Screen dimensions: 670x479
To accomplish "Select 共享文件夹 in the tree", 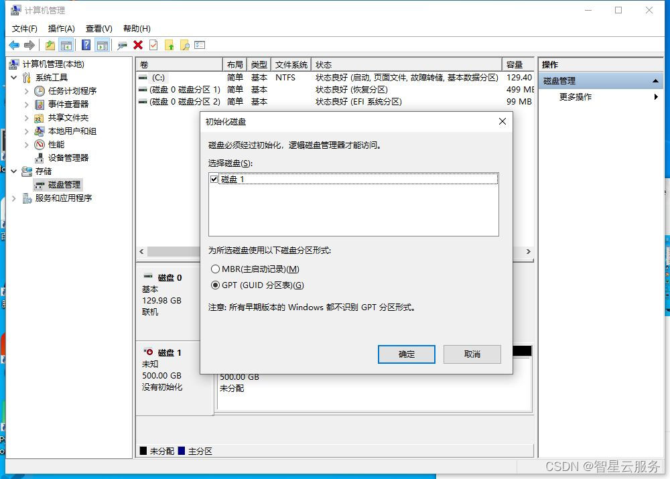I will click(68, 117).
